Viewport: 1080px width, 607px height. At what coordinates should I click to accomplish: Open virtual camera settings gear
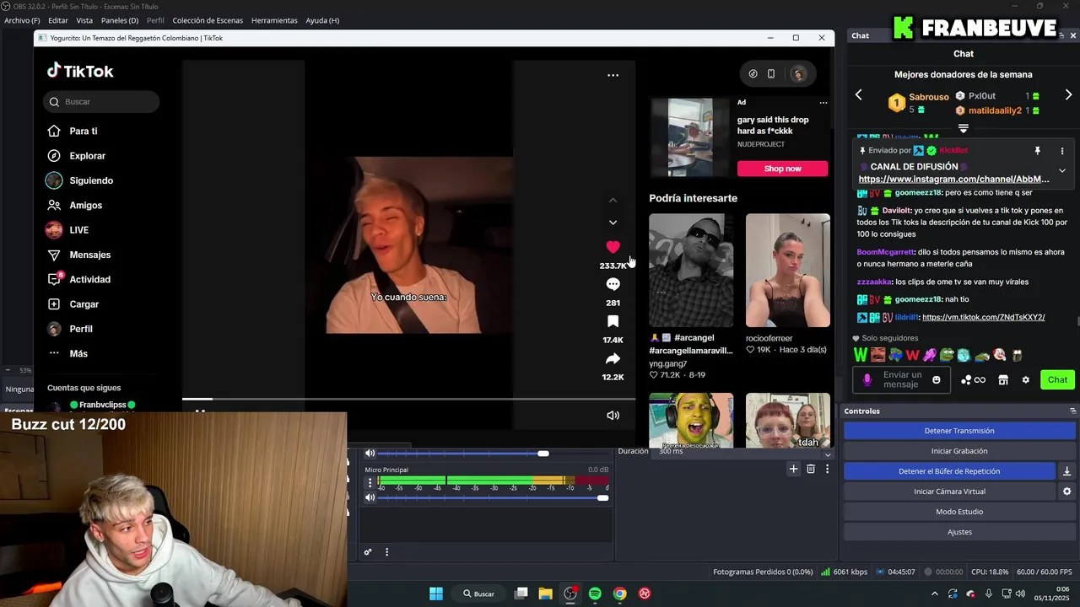[1066, 492]
